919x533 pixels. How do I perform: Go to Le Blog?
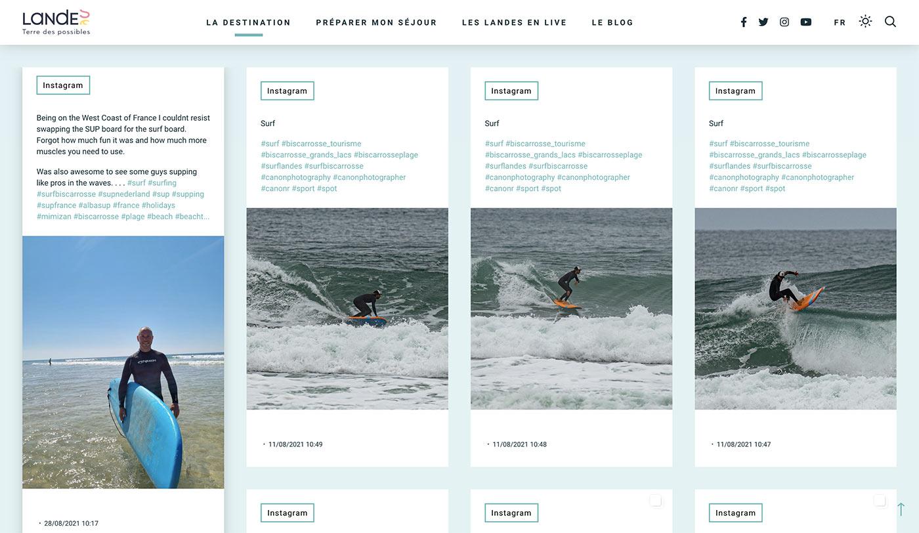(613, 22)
